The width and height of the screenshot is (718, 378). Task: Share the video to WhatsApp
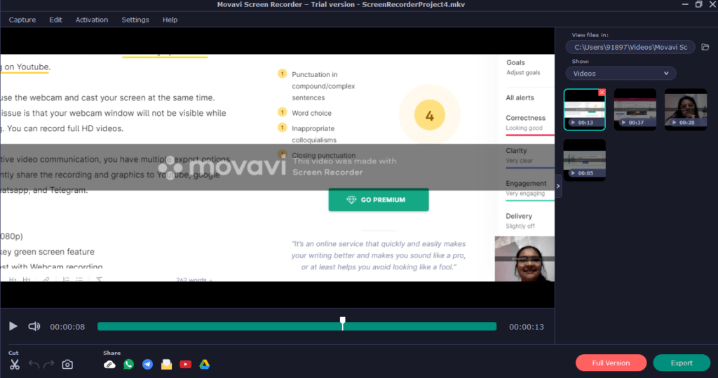click(x=129, y=364)
